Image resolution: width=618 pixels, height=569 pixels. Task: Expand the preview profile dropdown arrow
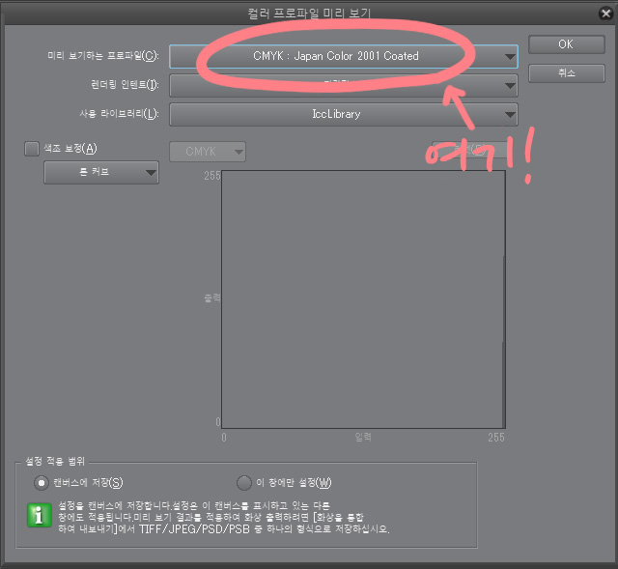510,57
